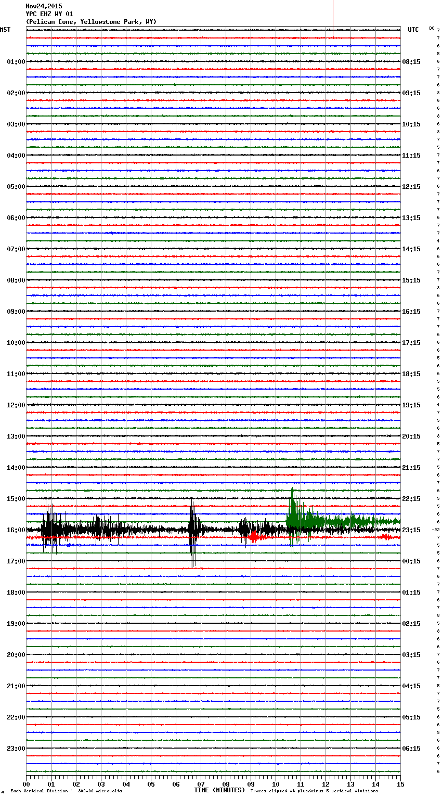Select the 08:00 MST time label
The width and height of the screenshot is (442, 798).
[x=16, y=280]
